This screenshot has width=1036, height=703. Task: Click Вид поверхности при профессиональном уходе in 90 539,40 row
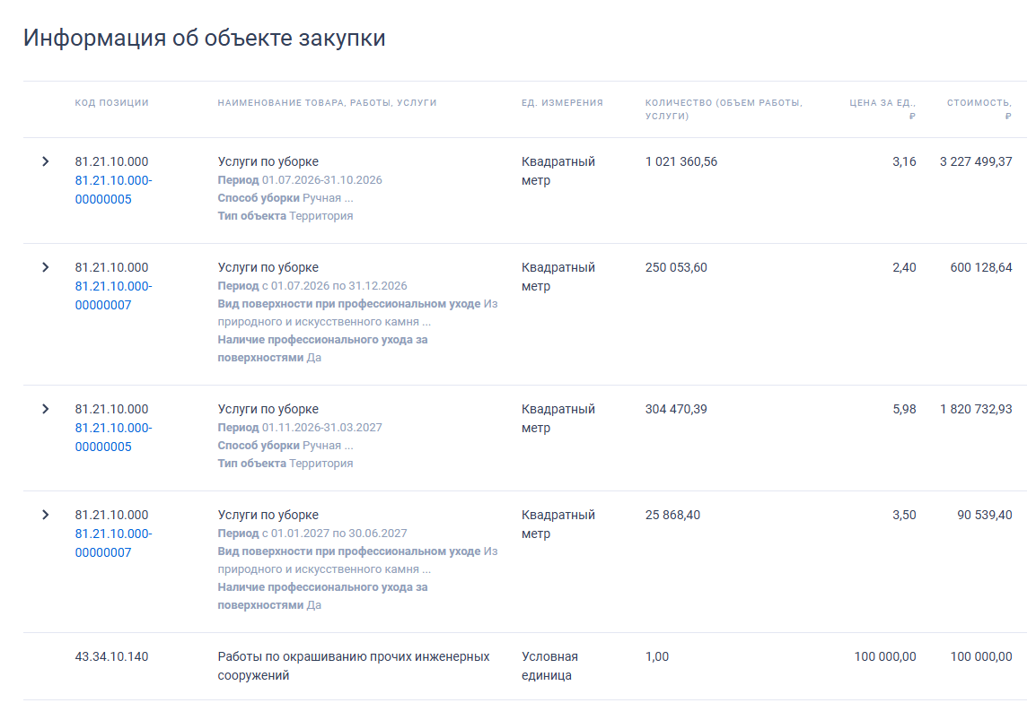point(349,551)
